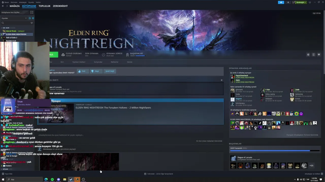Open advanced filter options icon in sidebar
The height and width of the screenshot is (182, 325).
click(x=32, y=23)
